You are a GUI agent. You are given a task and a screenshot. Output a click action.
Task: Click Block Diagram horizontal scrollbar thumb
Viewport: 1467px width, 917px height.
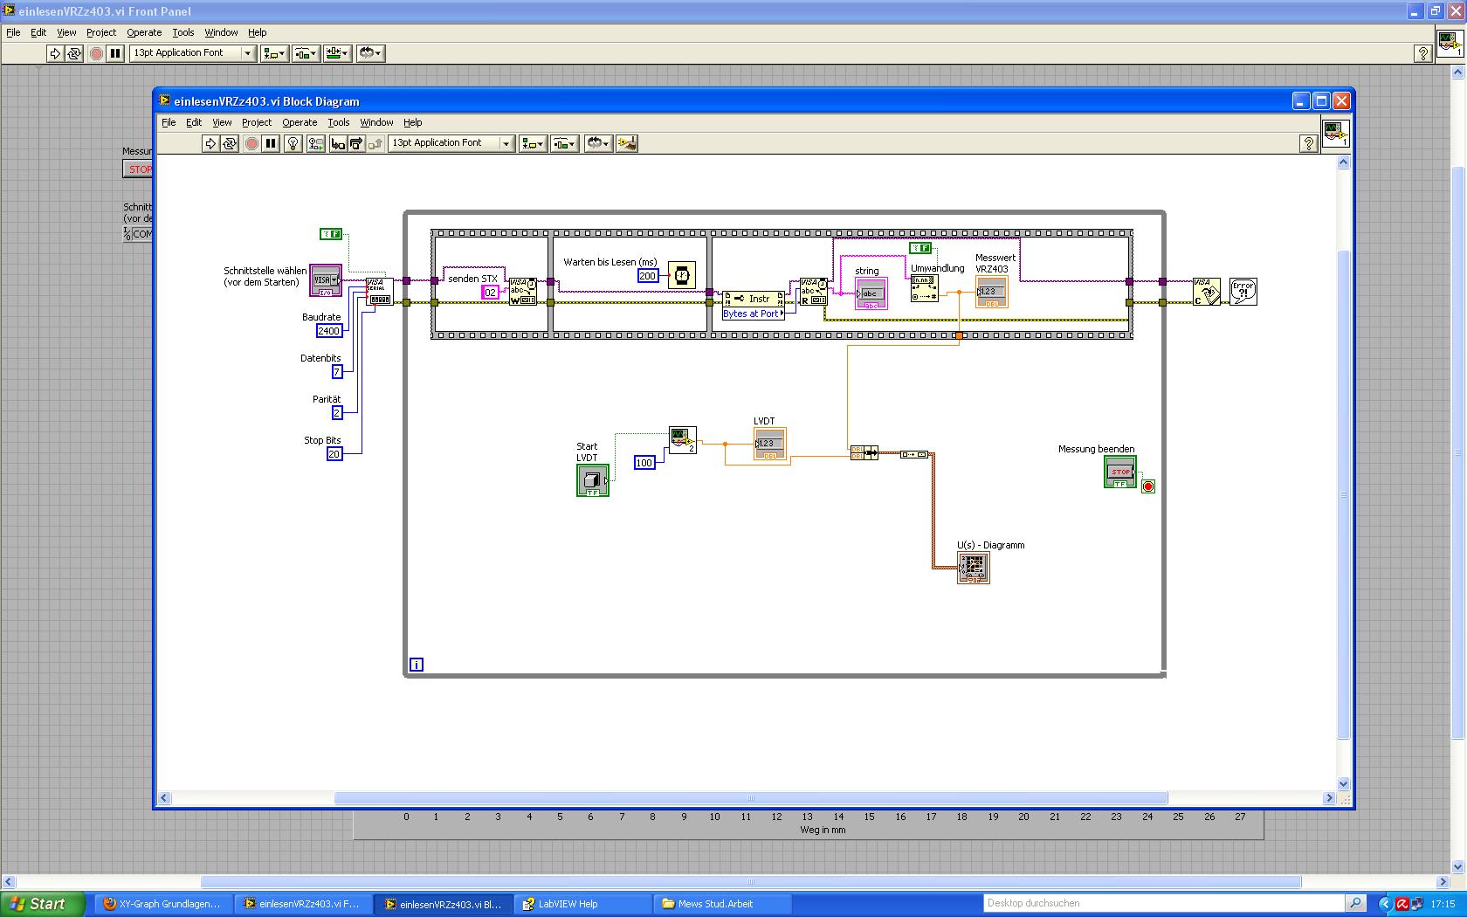click(x=751, y=798)
